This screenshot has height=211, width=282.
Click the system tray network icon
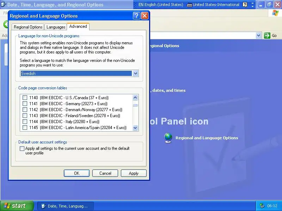click(262, 206)
